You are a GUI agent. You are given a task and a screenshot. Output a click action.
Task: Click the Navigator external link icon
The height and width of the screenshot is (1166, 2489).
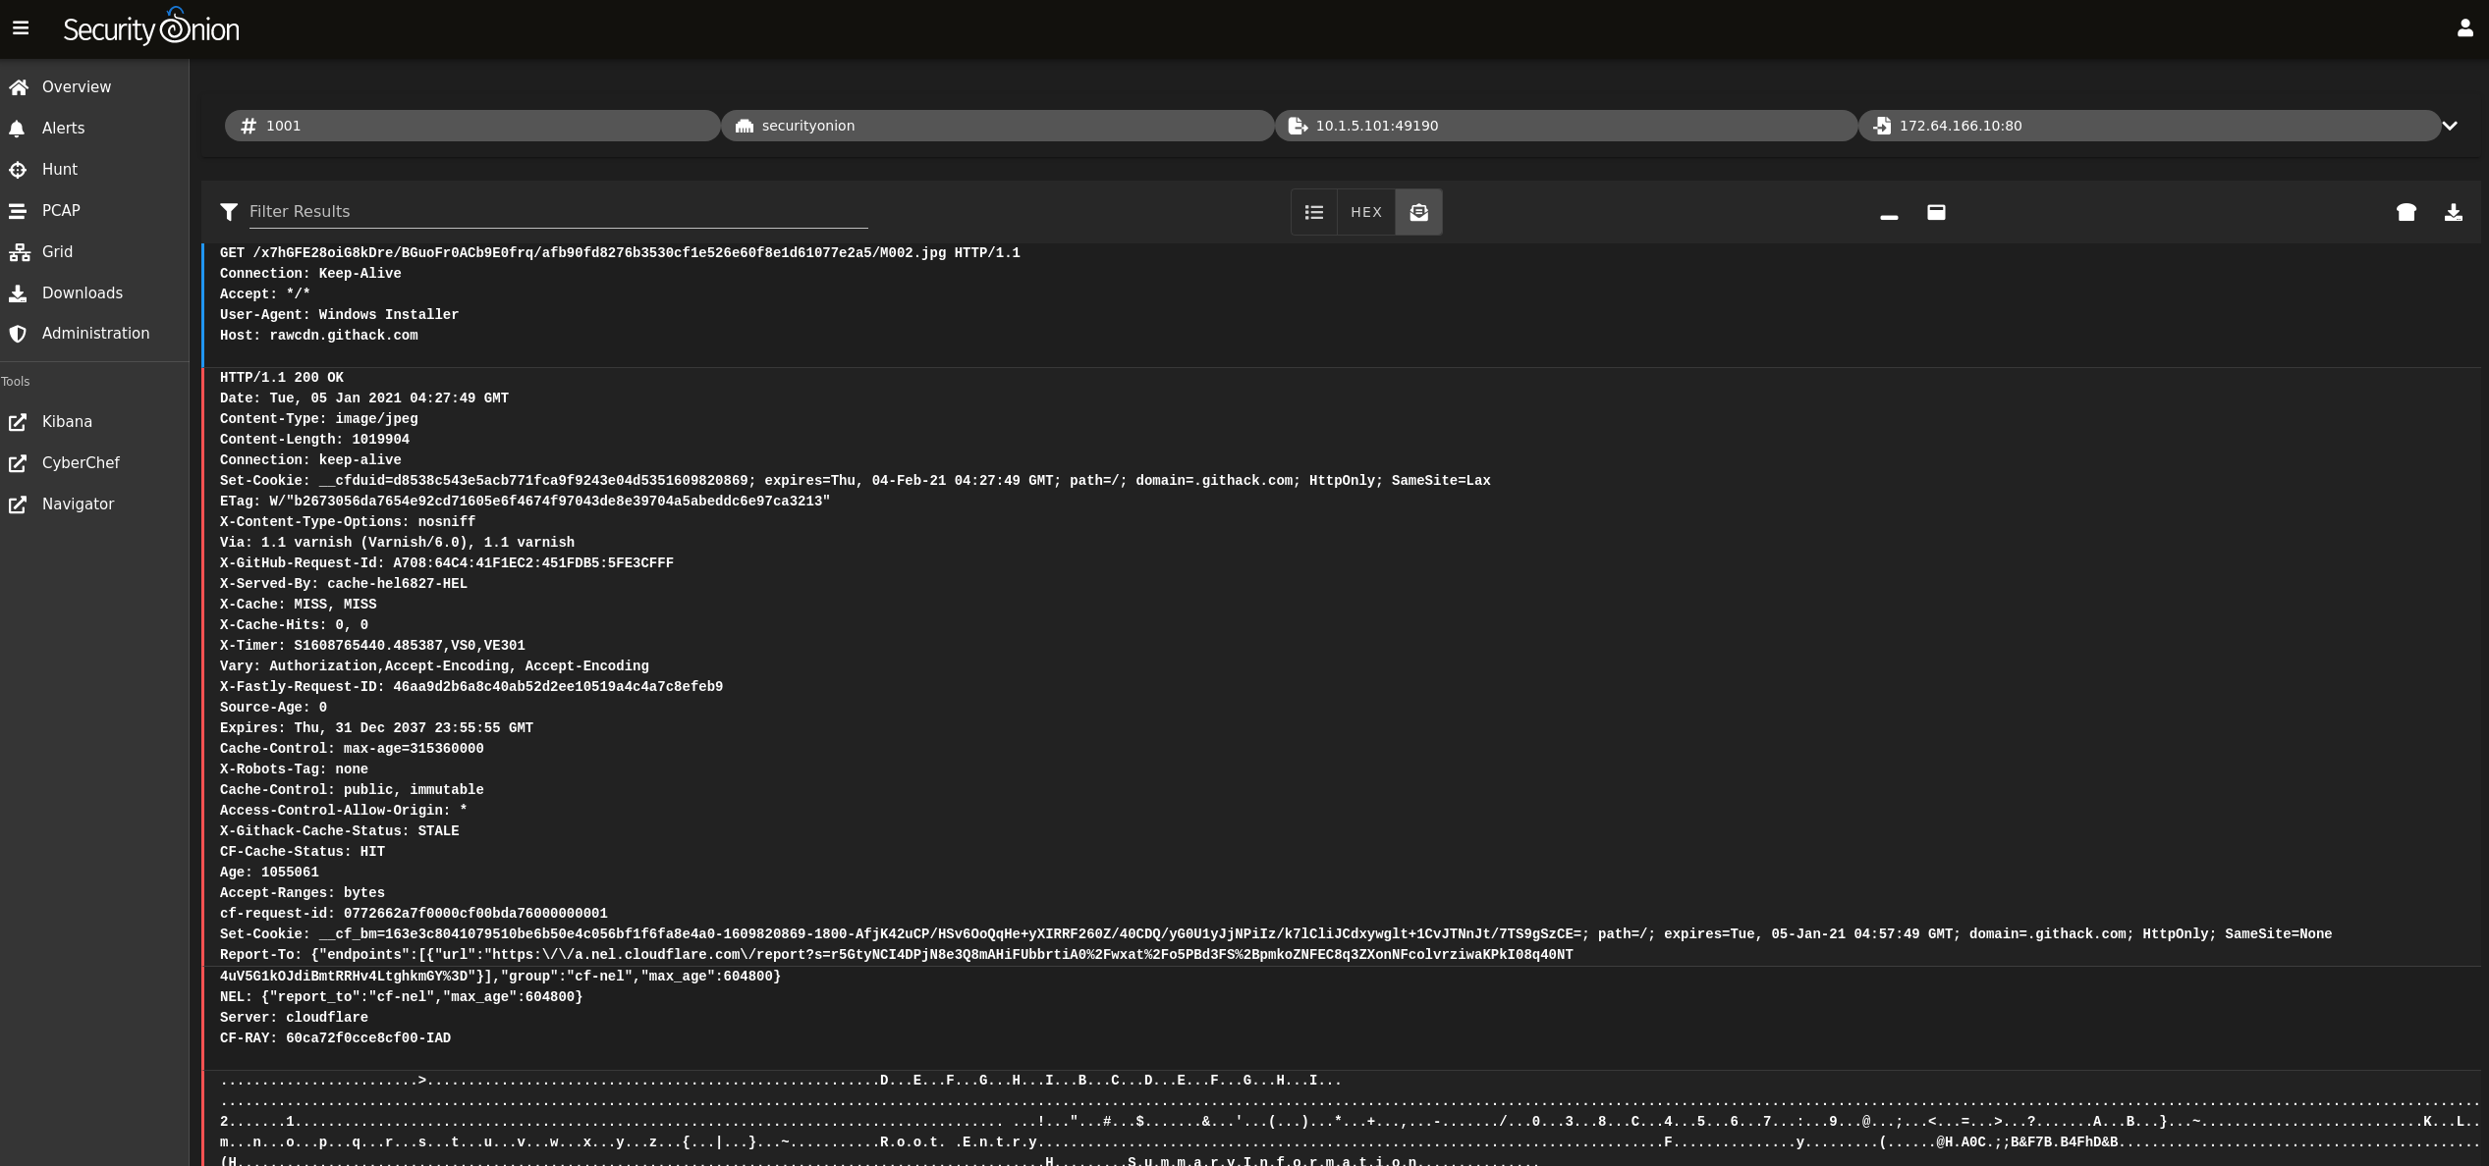(18, 504)
